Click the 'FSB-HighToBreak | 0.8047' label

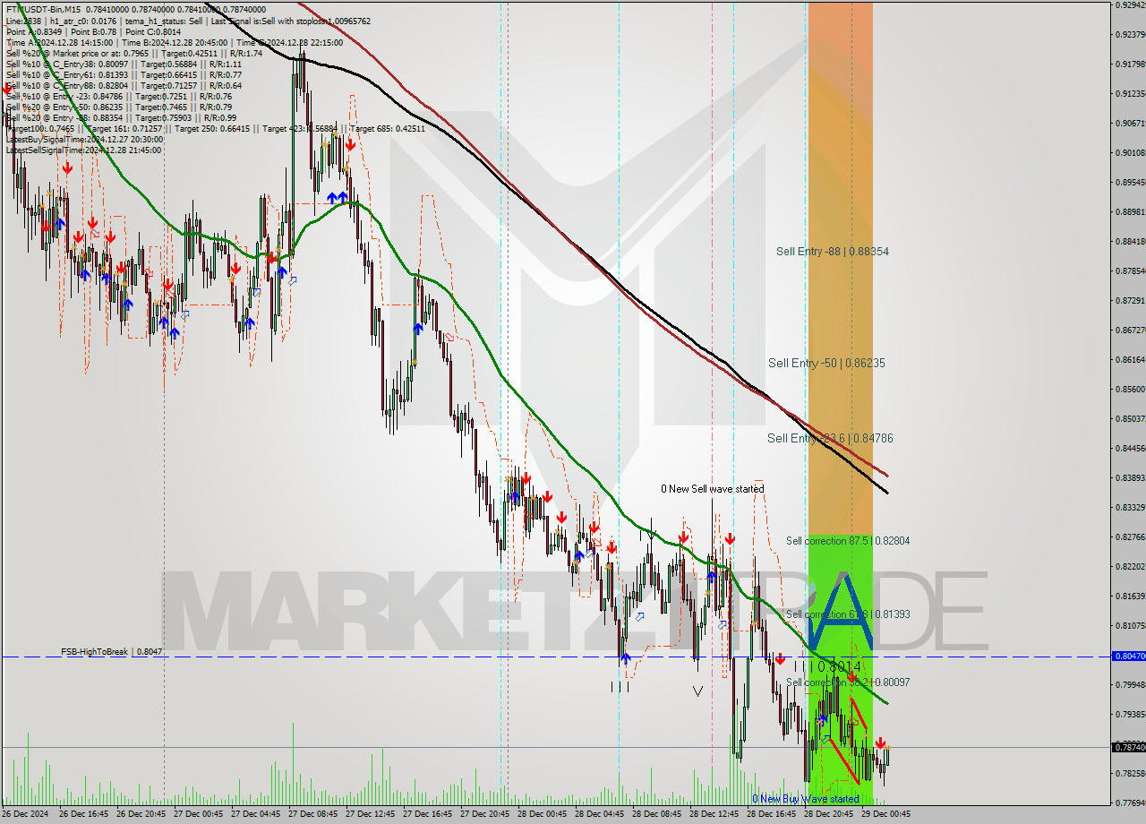pos(112,652)
